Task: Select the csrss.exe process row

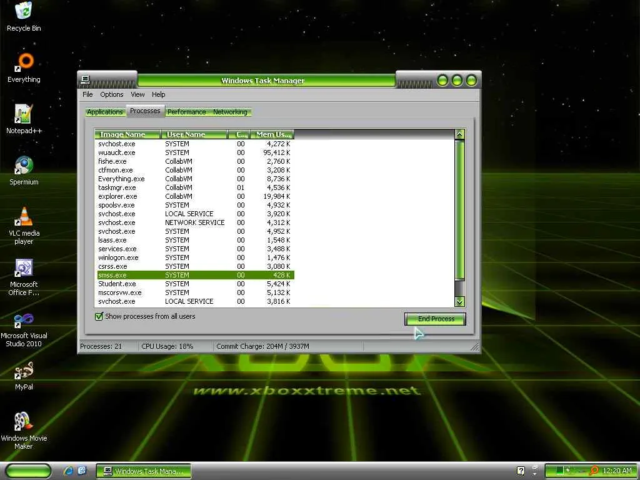Action: pyautogui.click(x=194, y=266)
